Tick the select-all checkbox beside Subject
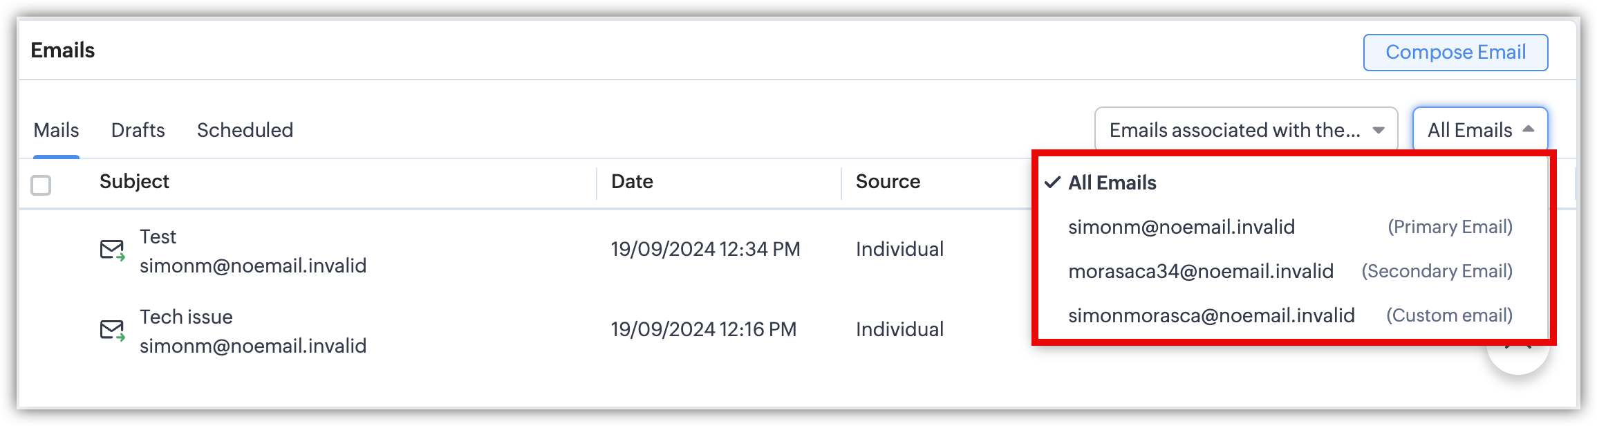Screen dimensions: 1597x426 pyautogui.click(x=41, y=185)
